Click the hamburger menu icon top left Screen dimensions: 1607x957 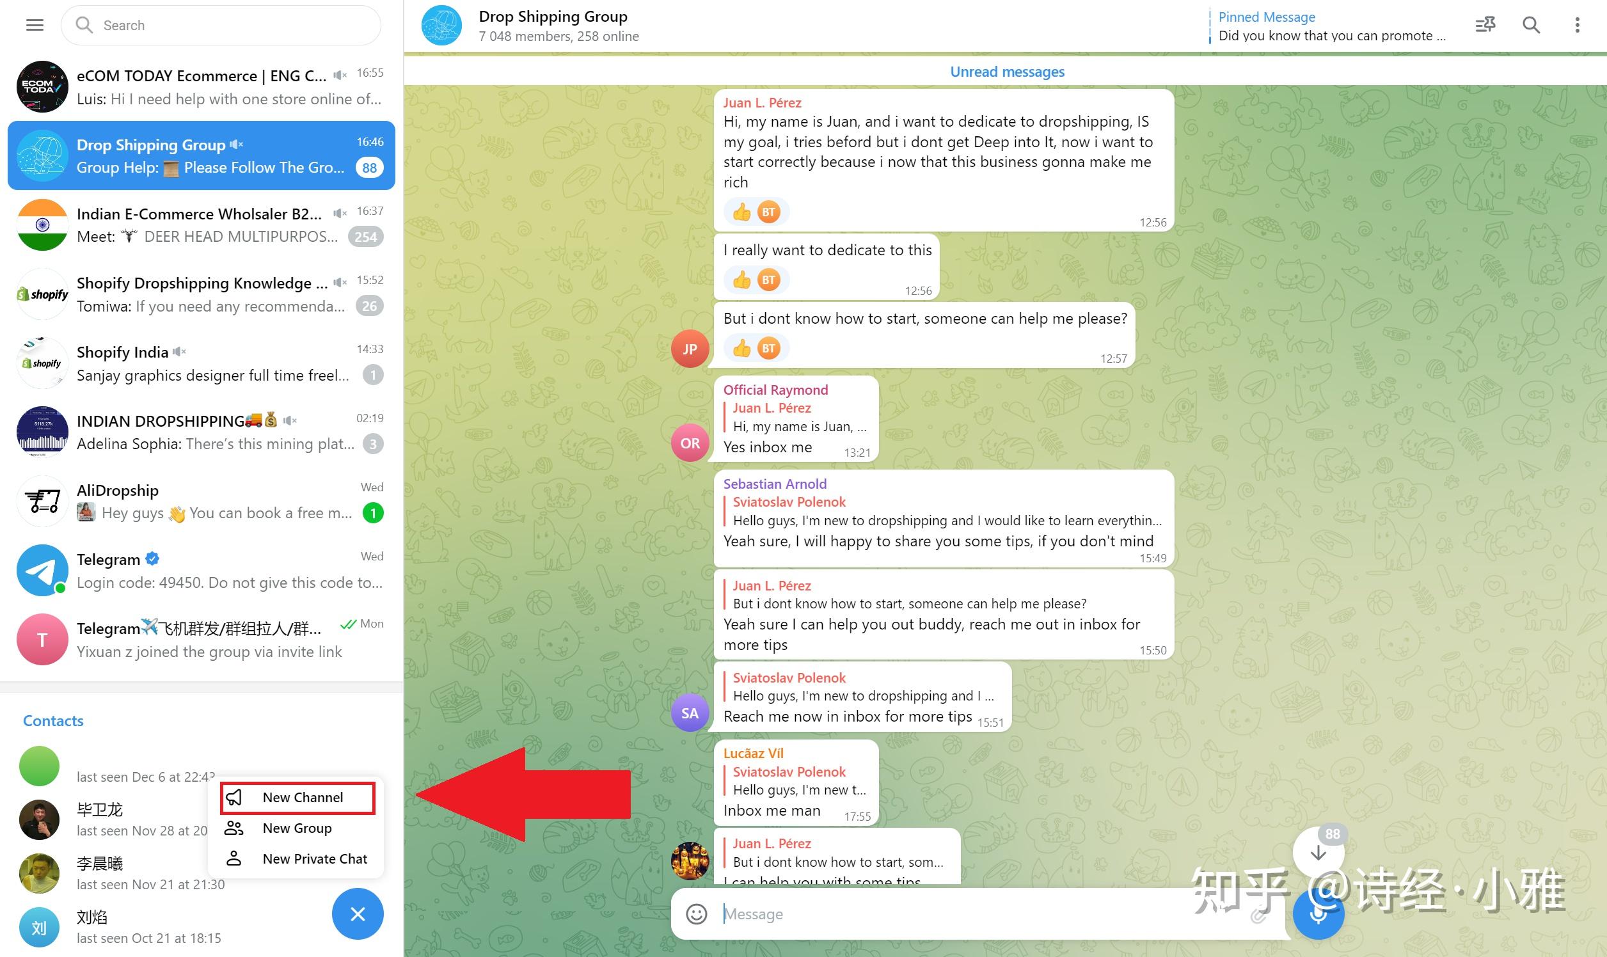[x=34, y=25]
